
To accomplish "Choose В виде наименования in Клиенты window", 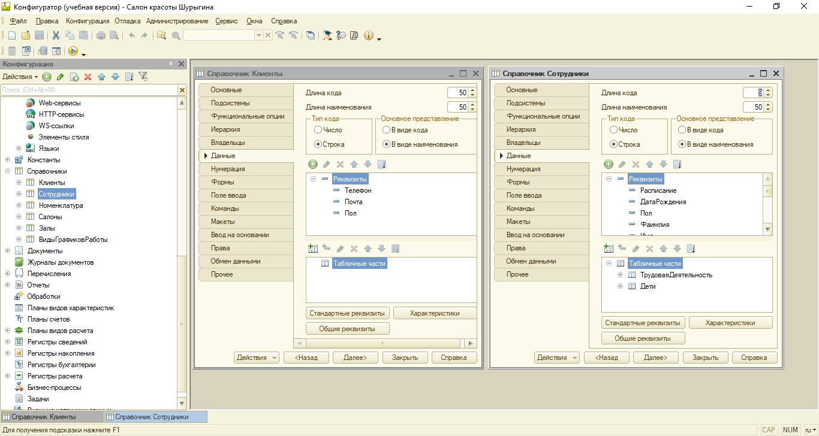I will [386, 144].
